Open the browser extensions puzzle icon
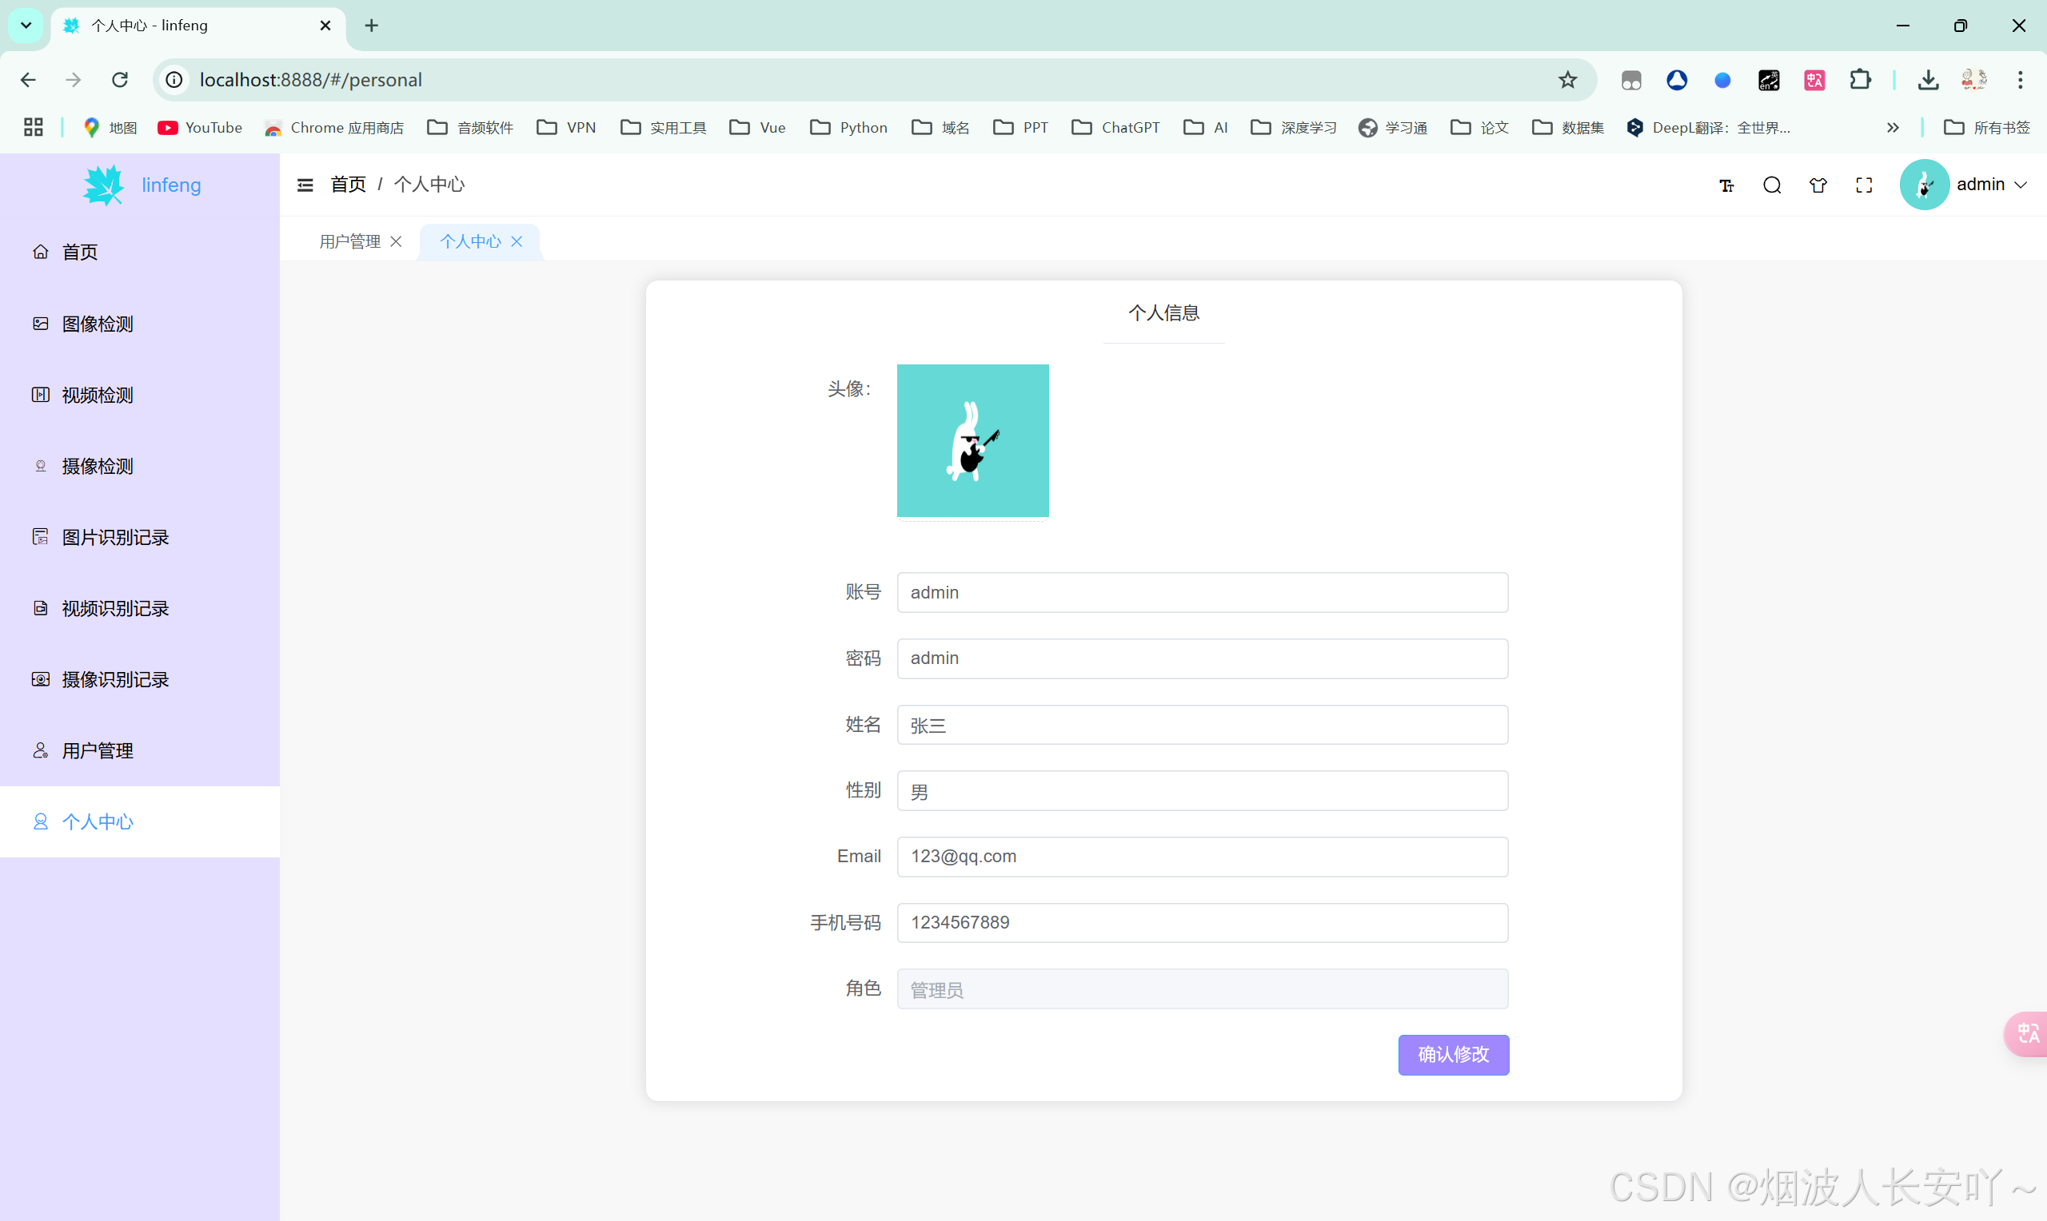The width and height of the screenshot is (2047, 1221). [1859, 80]
